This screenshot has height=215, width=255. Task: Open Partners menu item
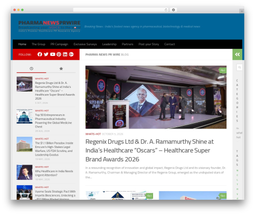[x=127, y=44]
